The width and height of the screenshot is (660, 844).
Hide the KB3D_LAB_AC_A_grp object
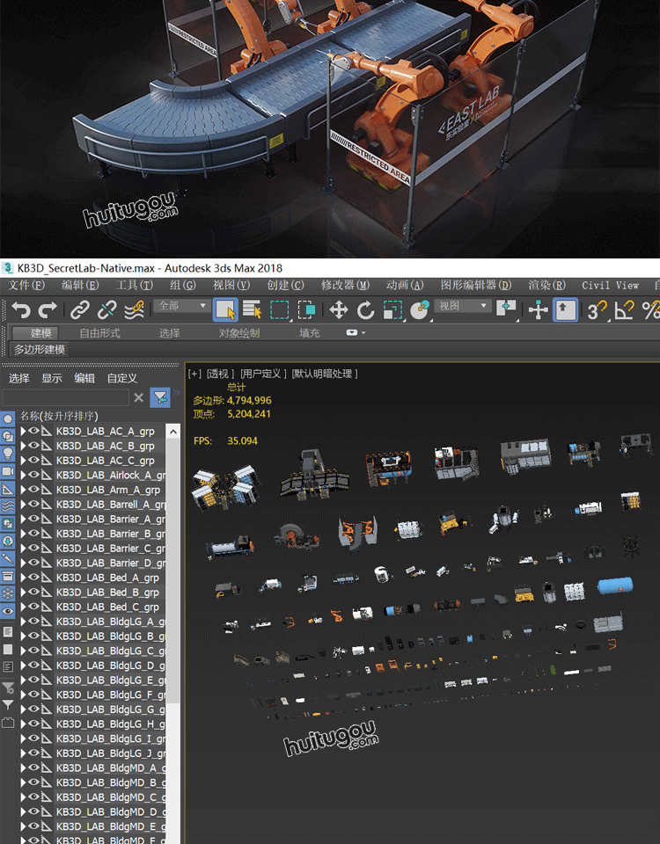click(x=34, y=432)
